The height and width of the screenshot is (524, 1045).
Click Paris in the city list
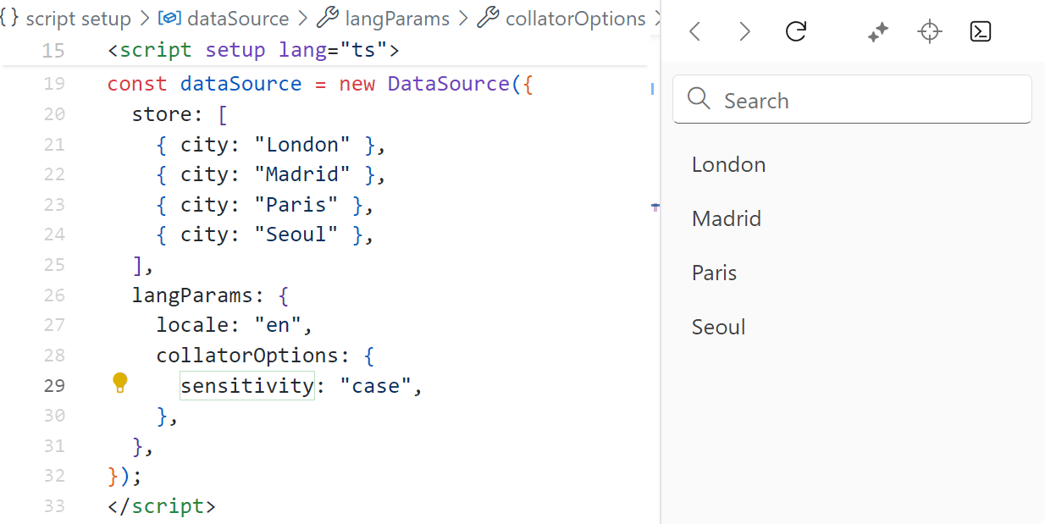coord(714,273)
